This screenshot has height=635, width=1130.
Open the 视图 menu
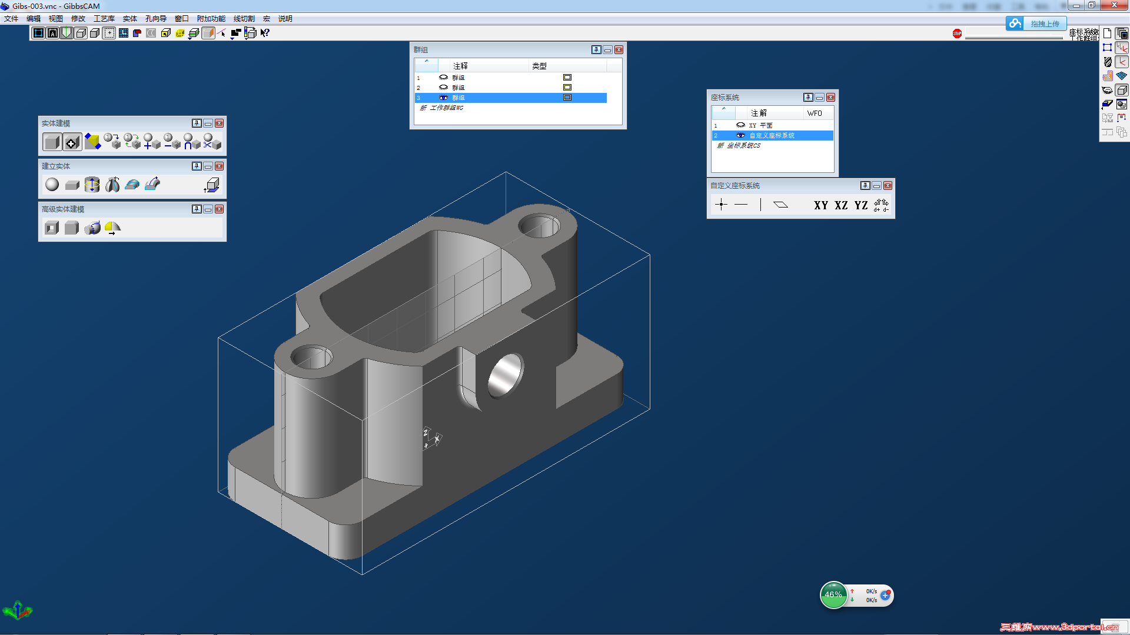(x=56, y=19)
